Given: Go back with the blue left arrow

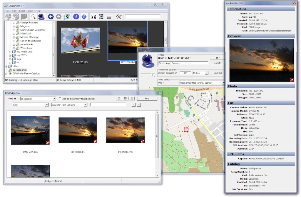Looking at the screenshot, I should tap(51, 17).
